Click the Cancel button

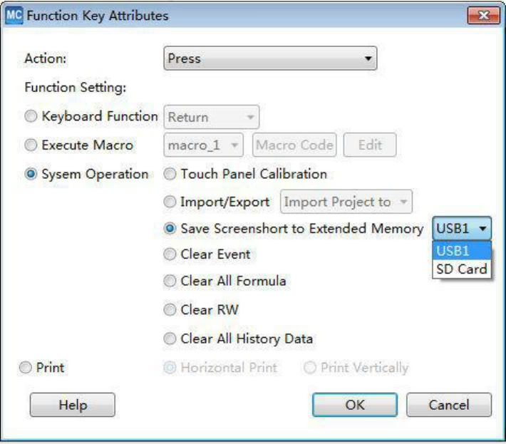pyautogui.click(x=449, y=405)
